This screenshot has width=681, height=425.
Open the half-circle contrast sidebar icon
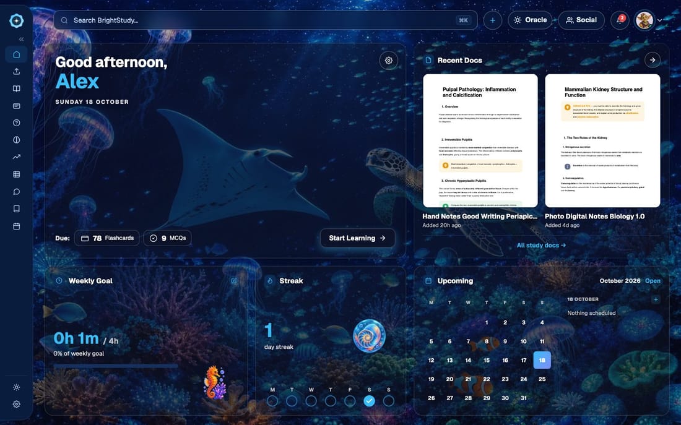(x=17, y=140)
